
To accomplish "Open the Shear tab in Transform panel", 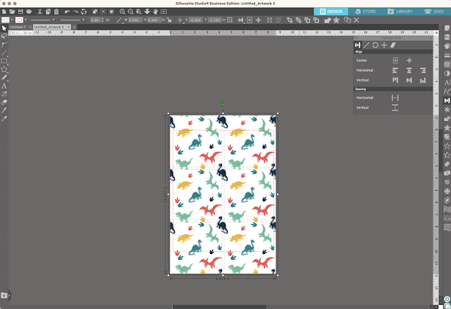I will click(393, 45).
